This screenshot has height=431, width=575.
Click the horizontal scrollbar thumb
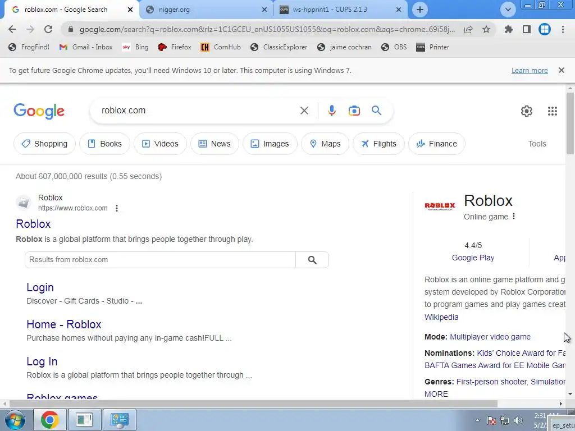pos(253,404)
